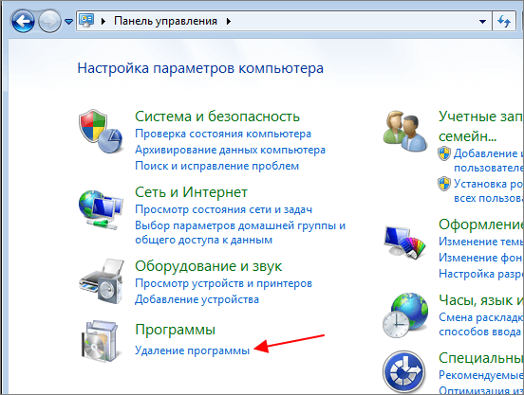
Task: Open Сеть и Интернет category
Action: click(x=191, y=192)
